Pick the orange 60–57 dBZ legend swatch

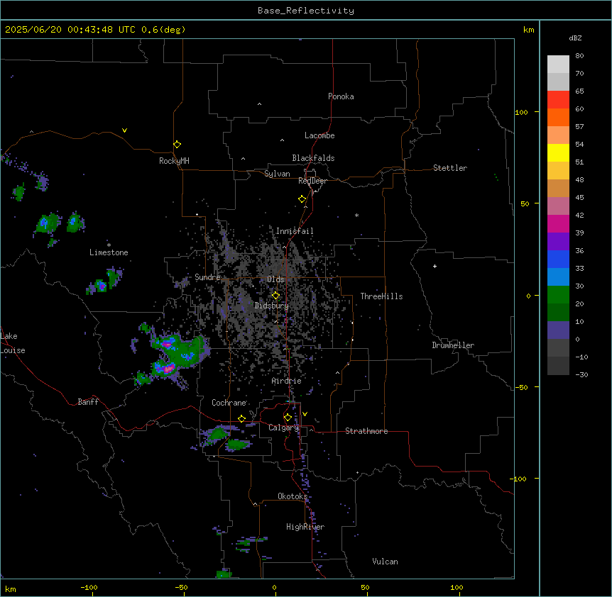click(x=558, y=117)
